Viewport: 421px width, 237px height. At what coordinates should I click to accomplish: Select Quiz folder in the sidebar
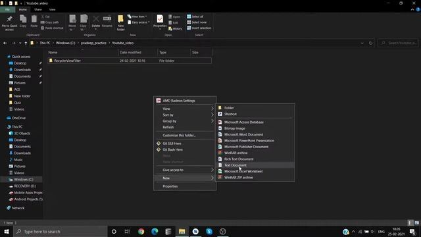[x=18, y=103]
